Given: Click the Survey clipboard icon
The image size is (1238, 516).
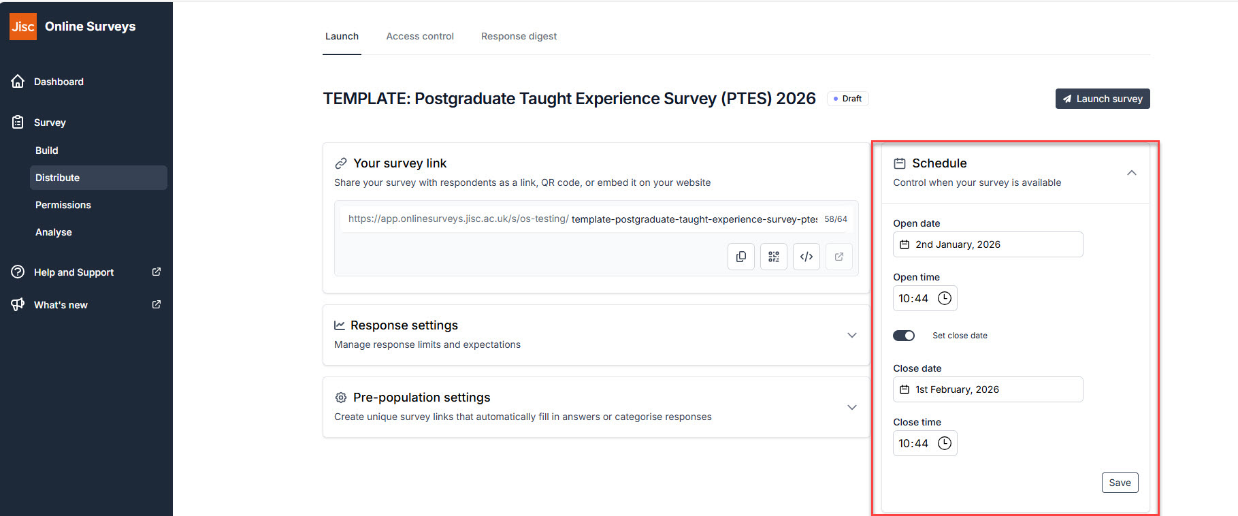Looking at the screenshot, I should click(18, 123).
